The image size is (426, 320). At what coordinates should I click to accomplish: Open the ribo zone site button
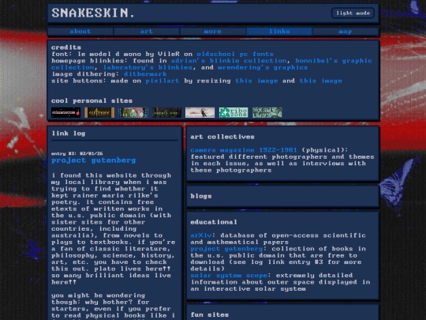234,112
